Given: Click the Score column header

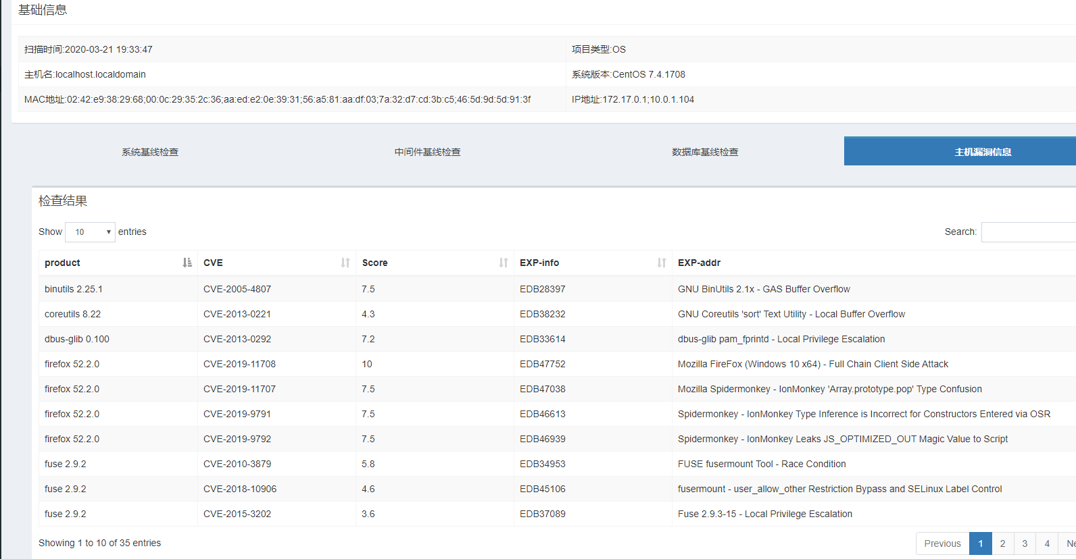Looking at the screenshot, I should (x=435, y=263).
